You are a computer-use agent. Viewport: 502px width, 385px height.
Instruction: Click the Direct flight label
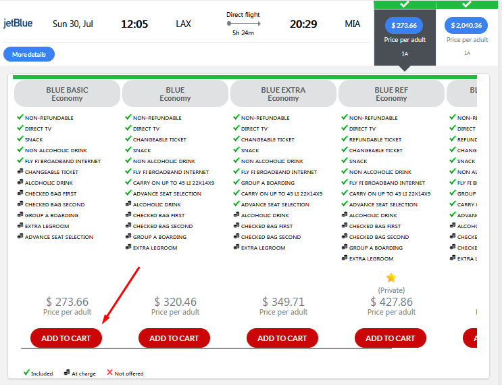243,15
